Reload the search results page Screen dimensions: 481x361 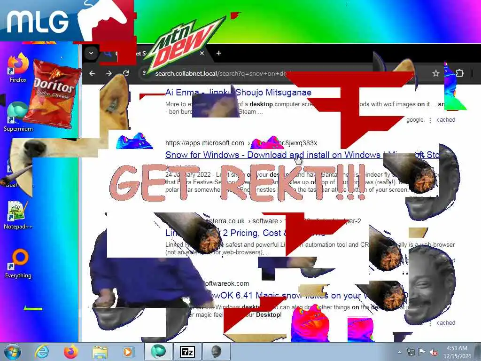tap(126, 73)
